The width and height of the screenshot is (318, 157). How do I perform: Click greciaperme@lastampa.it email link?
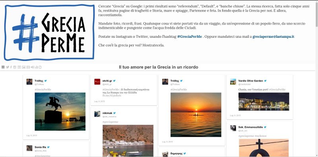(273, 37)
